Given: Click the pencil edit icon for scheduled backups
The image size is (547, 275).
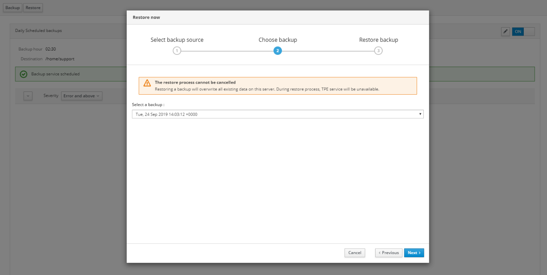Looking at the screenshot, I should [x=505, y=32].
